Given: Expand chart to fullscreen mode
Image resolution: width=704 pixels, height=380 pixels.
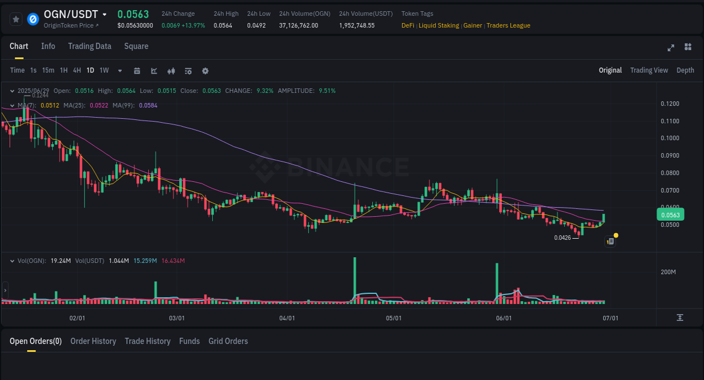Looking at the screenshot, I should coord(671,48).
